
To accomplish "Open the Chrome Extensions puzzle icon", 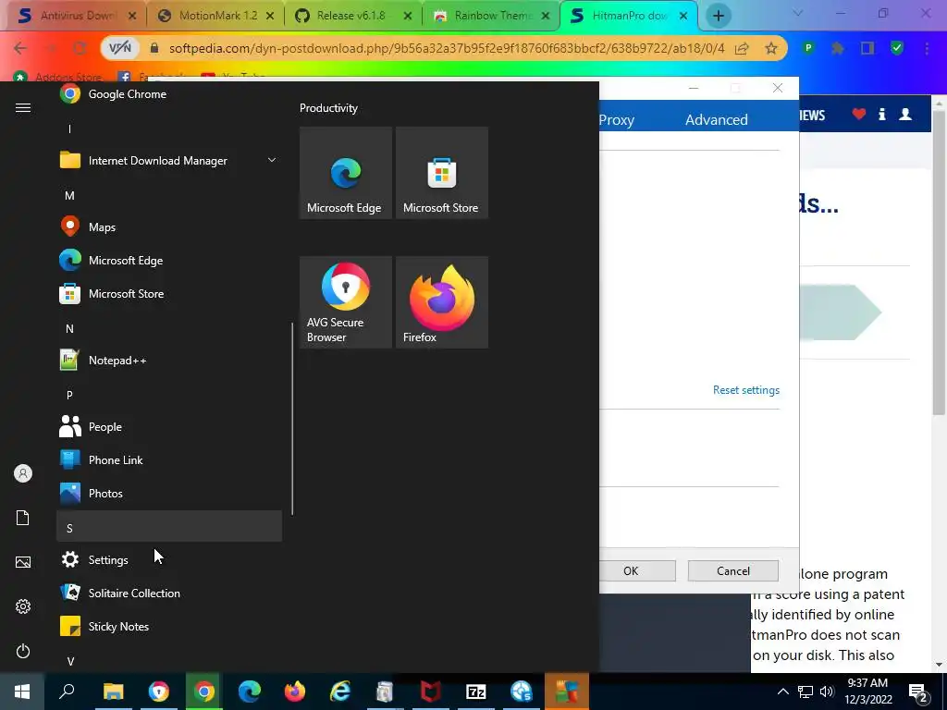I will (x=838, y=48).
